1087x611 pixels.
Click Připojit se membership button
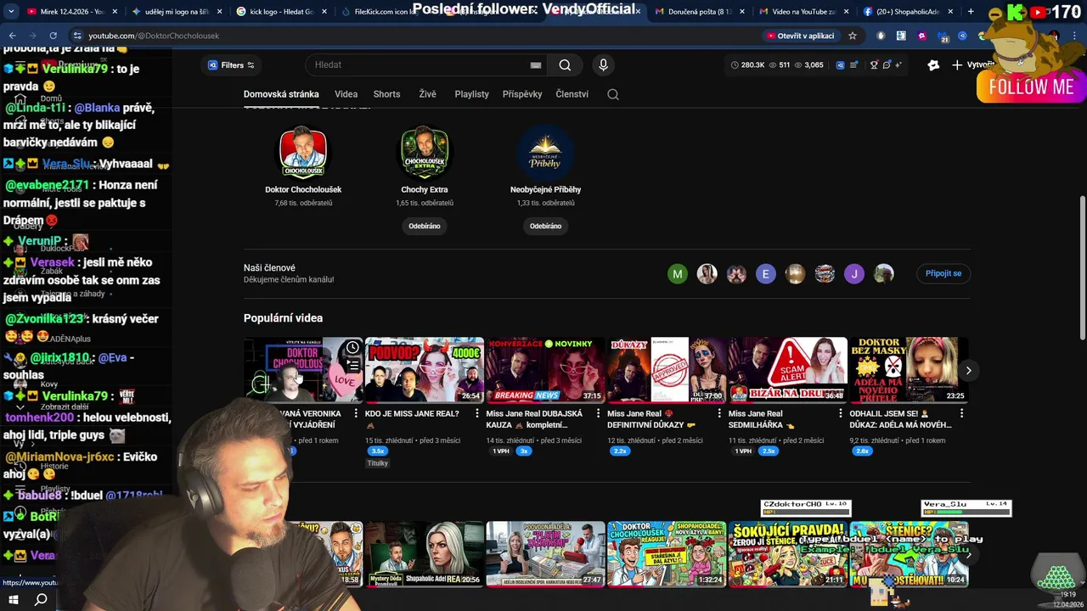(943, 273)
